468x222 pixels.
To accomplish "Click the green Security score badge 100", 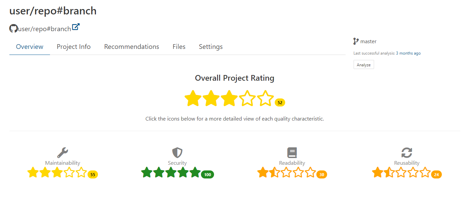I will tap(207, 174).
